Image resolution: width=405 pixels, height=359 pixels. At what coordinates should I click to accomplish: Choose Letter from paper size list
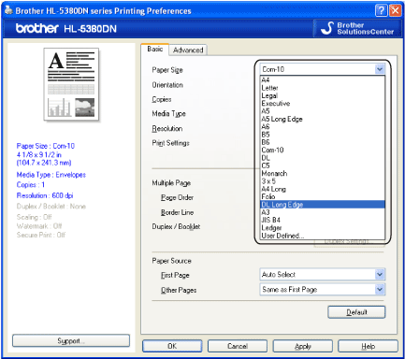pyautogui.click(x=323, y=88)
